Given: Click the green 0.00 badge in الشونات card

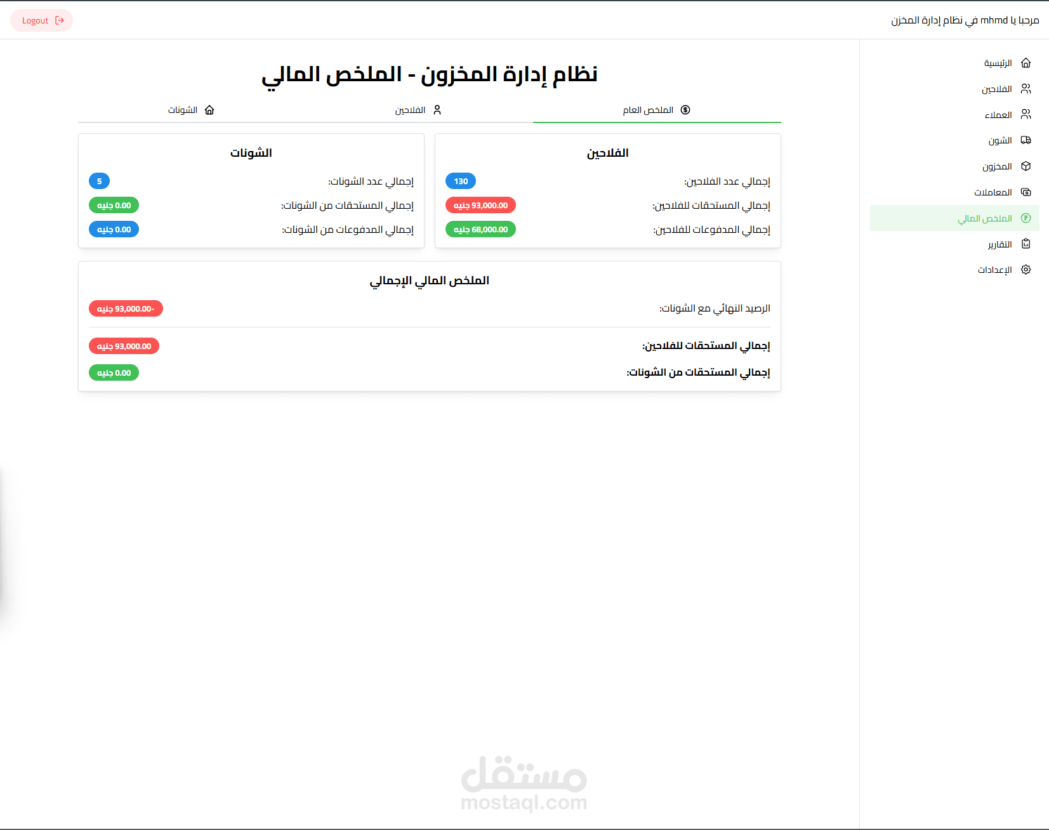Looking at the screenshot, I should [x=114, y=206].
